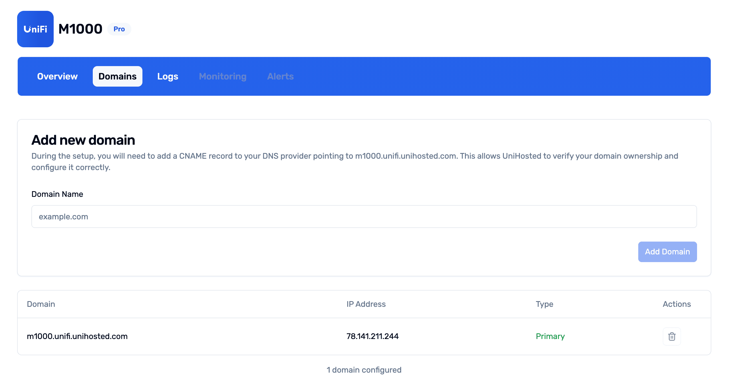
Task: Select the Domains tab
Action: coord(117,77)
